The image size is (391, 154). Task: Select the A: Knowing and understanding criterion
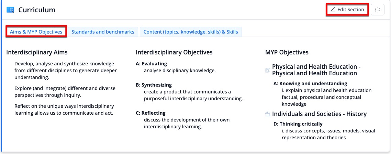coord(310,84)
